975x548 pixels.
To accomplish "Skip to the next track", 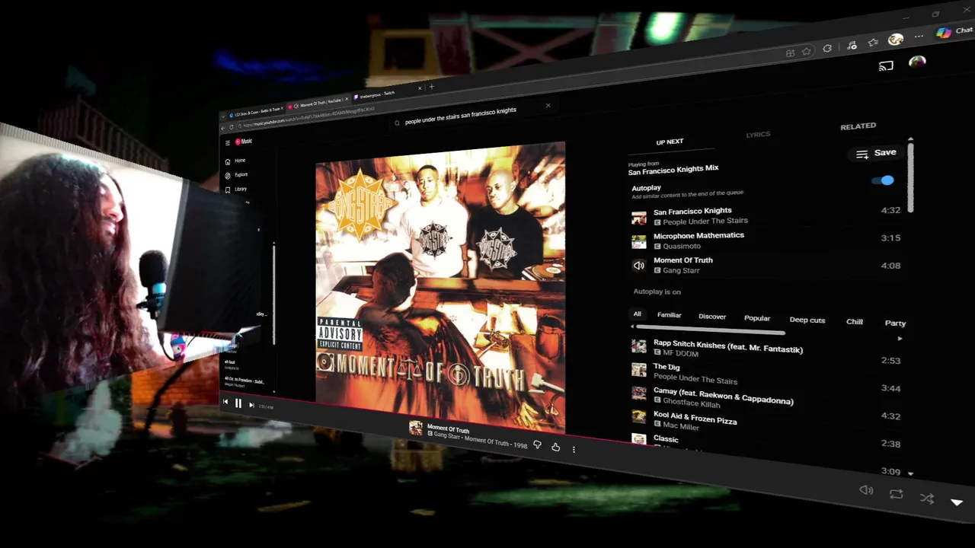I will click(251, 405).
